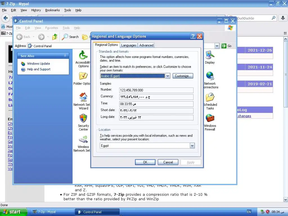Open the Control Panel address dropdown arrow
Image resolution: width=288 pixels, height=216 pixels.
[217, 46]
